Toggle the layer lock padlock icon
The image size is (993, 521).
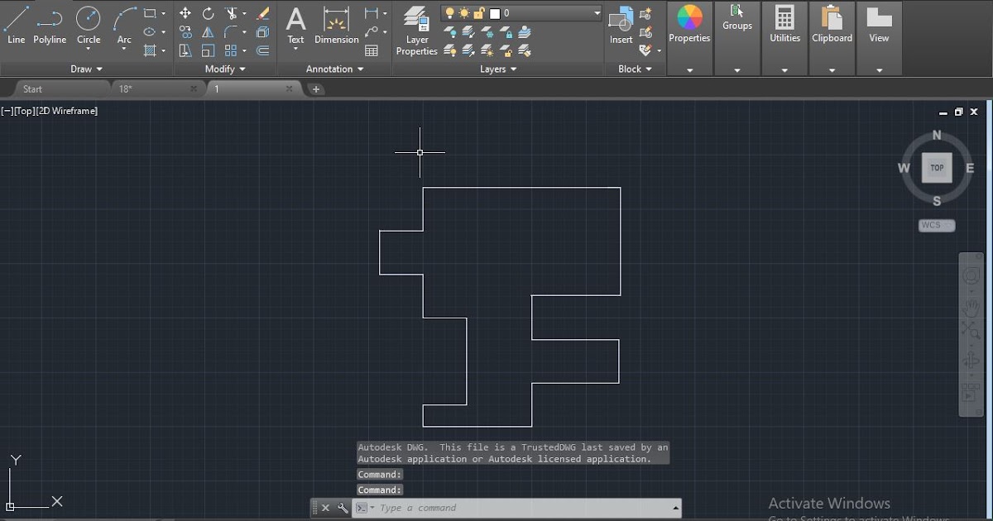478,12
